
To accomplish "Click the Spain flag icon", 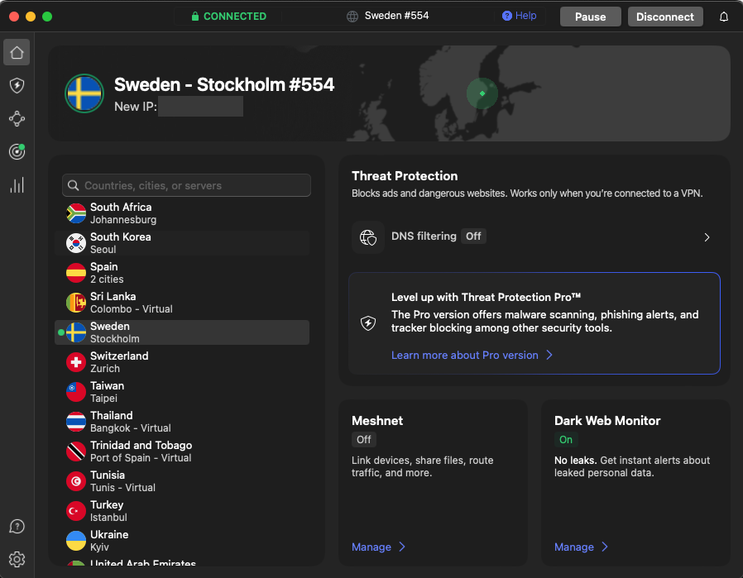I will point(76,273).
